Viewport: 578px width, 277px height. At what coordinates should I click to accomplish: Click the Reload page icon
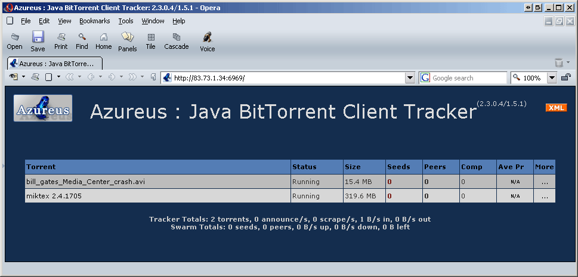[x=153, y=77]
